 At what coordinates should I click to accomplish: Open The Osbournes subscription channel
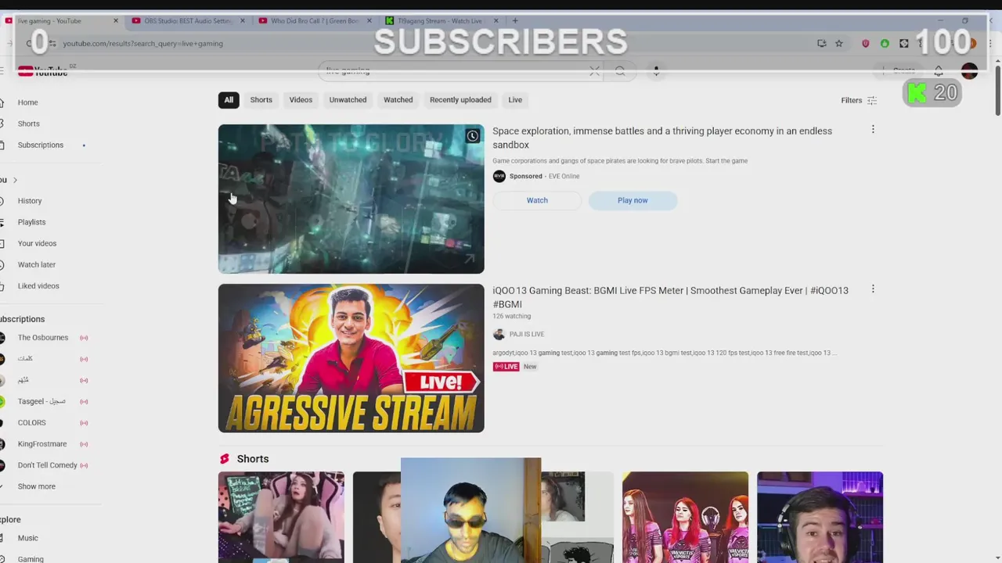[x=43, y=338]
